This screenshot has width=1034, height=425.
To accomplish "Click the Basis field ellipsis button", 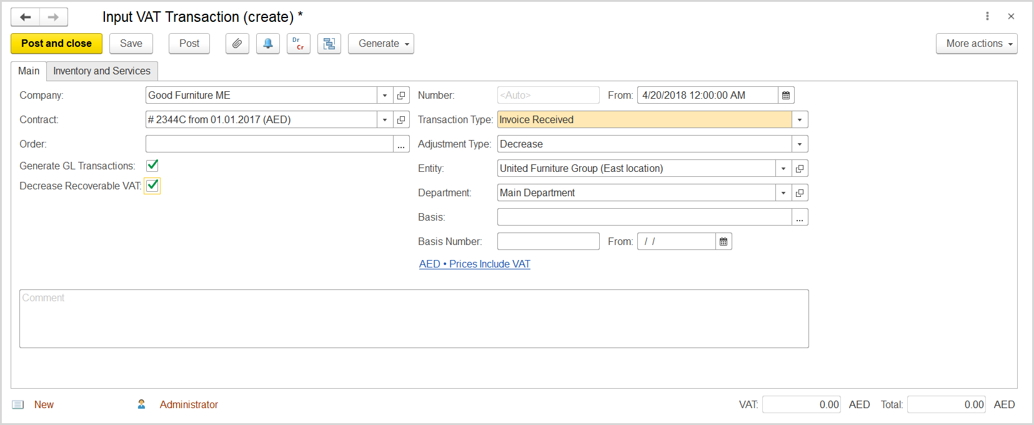I will tap(800, 217).
